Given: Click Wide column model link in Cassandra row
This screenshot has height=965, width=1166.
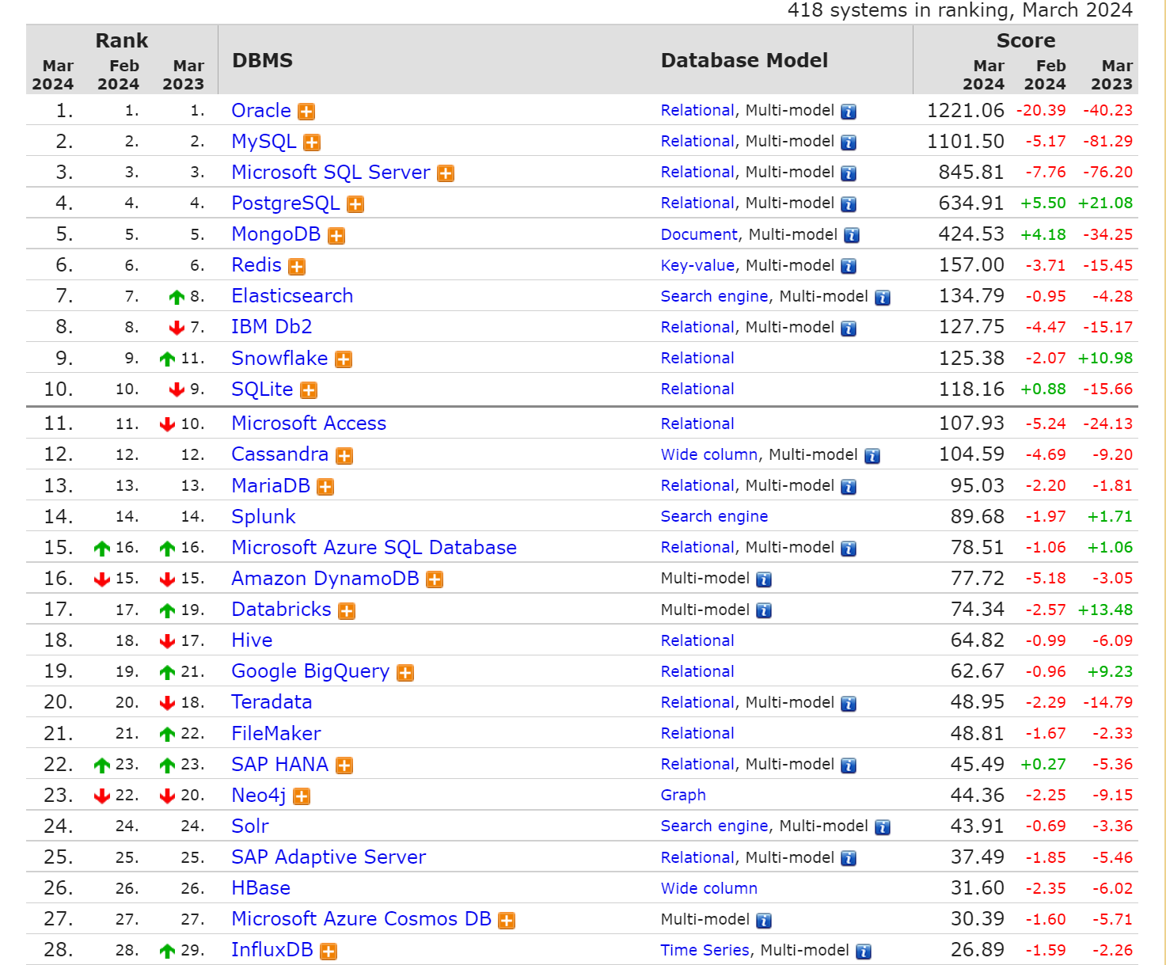Looking at the screenshot, I should click(709, 454).
